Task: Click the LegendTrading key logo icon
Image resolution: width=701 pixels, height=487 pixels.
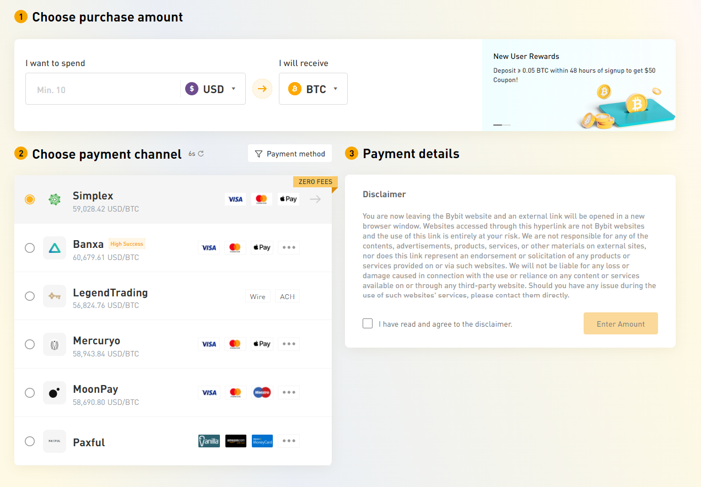Action: pyautogui.click(x=54, y=296)
